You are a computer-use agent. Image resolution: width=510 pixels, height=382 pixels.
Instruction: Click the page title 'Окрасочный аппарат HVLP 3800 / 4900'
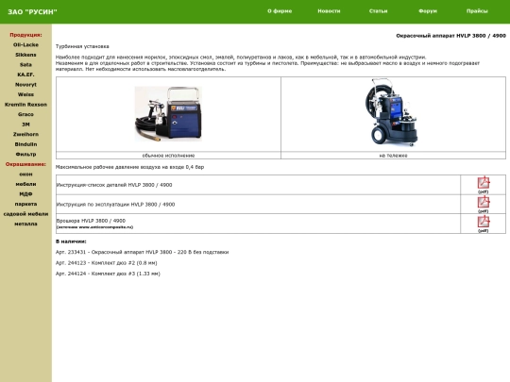450,36
